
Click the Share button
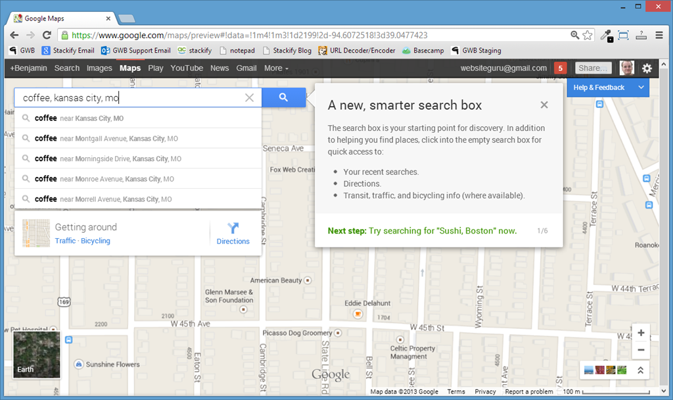pyautogui.click(x=593, y=68)
